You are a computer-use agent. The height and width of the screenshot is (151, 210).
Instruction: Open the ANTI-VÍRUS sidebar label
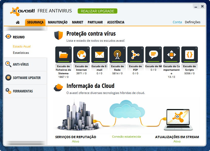click(x=21, y=64)
